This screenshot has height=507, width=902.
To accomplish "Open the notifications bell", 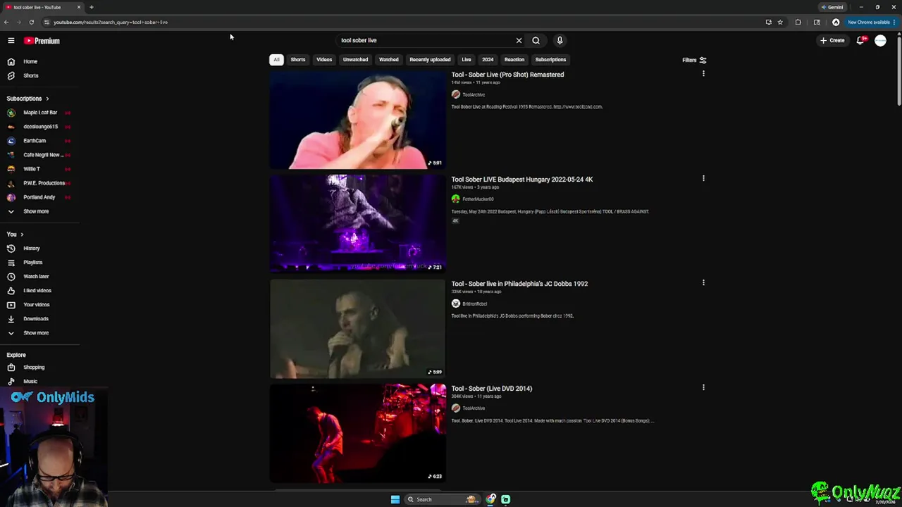I will click(860, 41).
